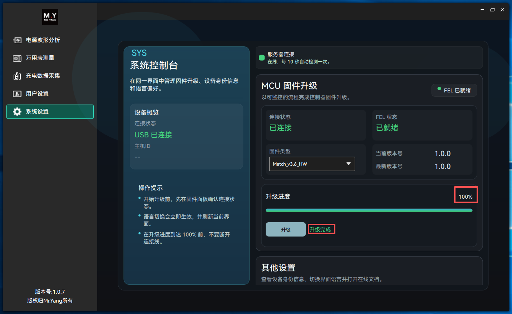The width and height of the screenshot is (512, 314).
Task: Click the MCU 固件升级 heading
Action: click(x=289, y=86)
